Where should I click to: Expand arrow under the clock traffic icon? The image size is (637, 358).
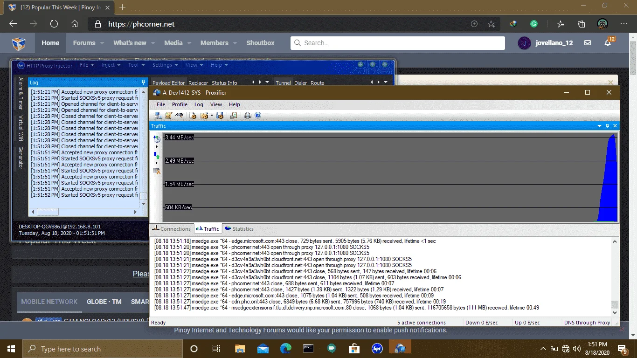[x=157, y=147]
